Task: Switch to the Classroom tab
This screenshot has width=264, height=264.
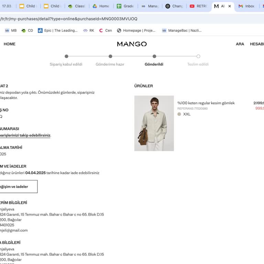Action: tap(77, 6)
